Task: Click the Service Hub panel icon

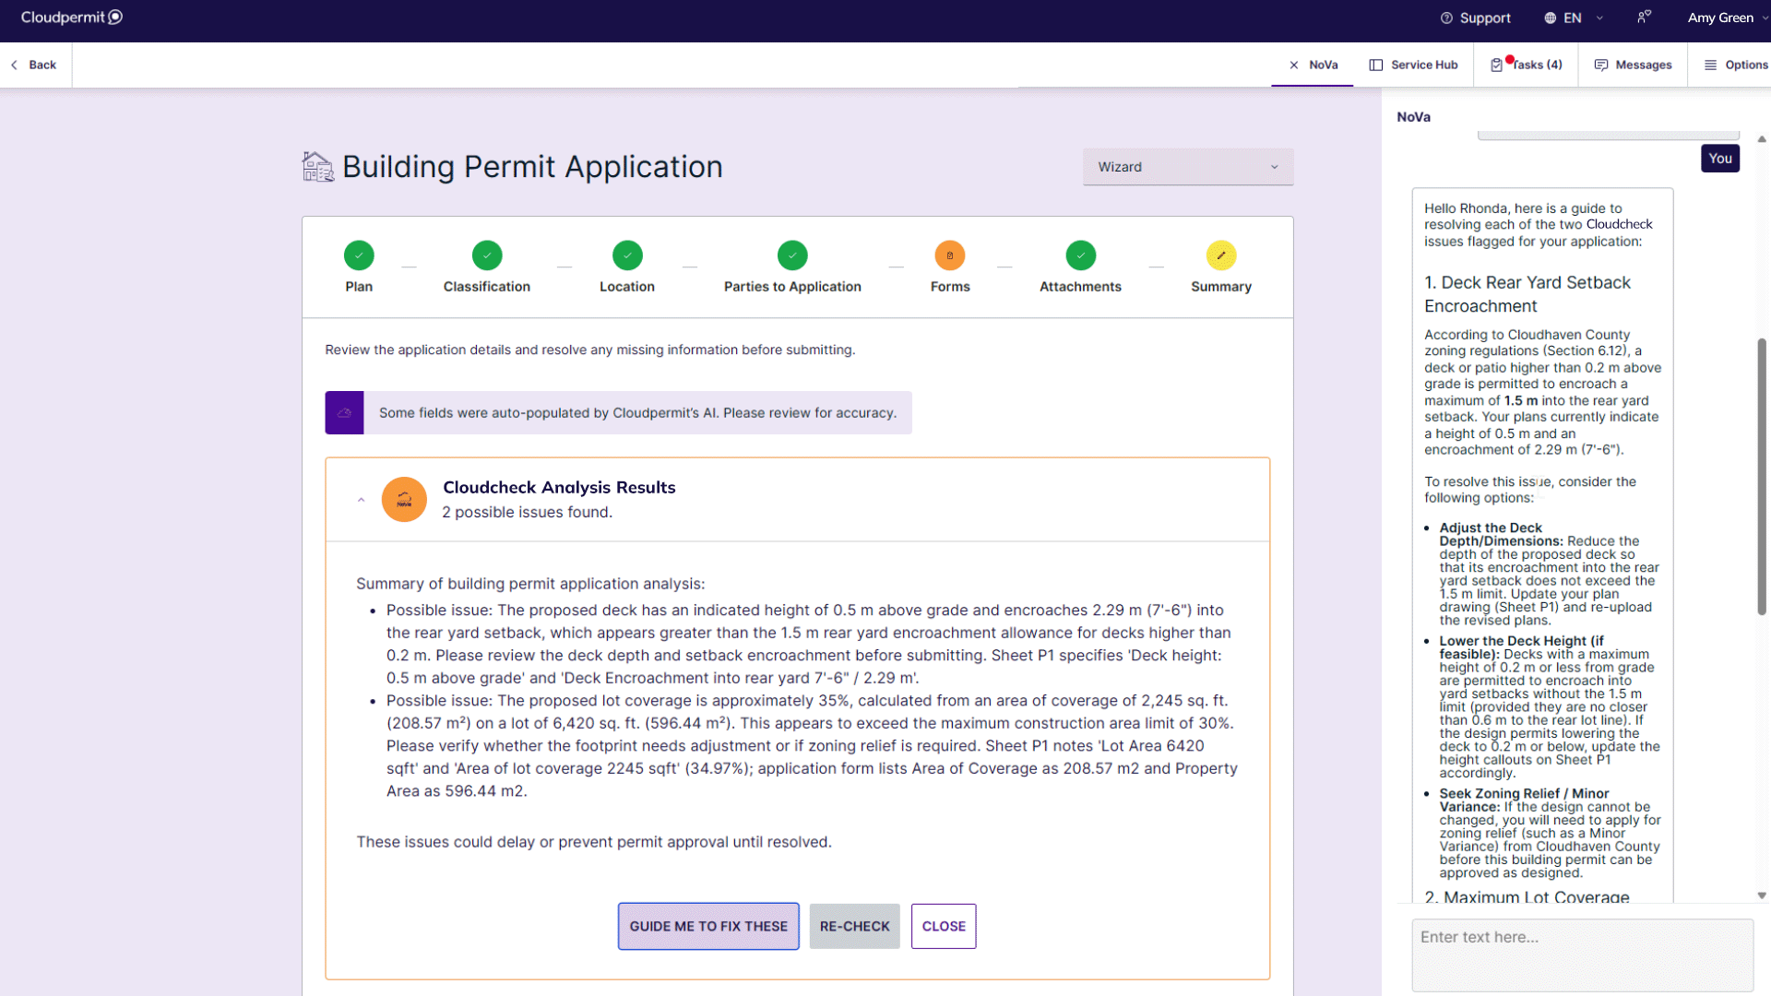Action: click(1376, 65)
